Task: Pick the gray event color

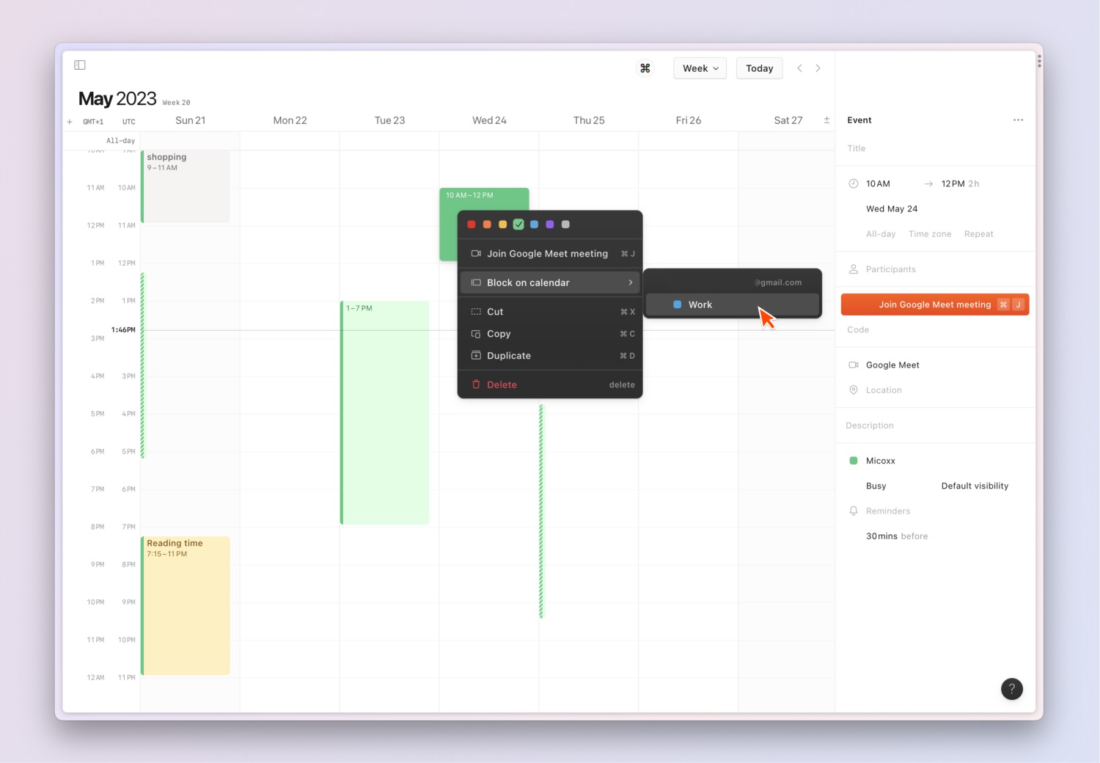Action: tap(565, 224)
